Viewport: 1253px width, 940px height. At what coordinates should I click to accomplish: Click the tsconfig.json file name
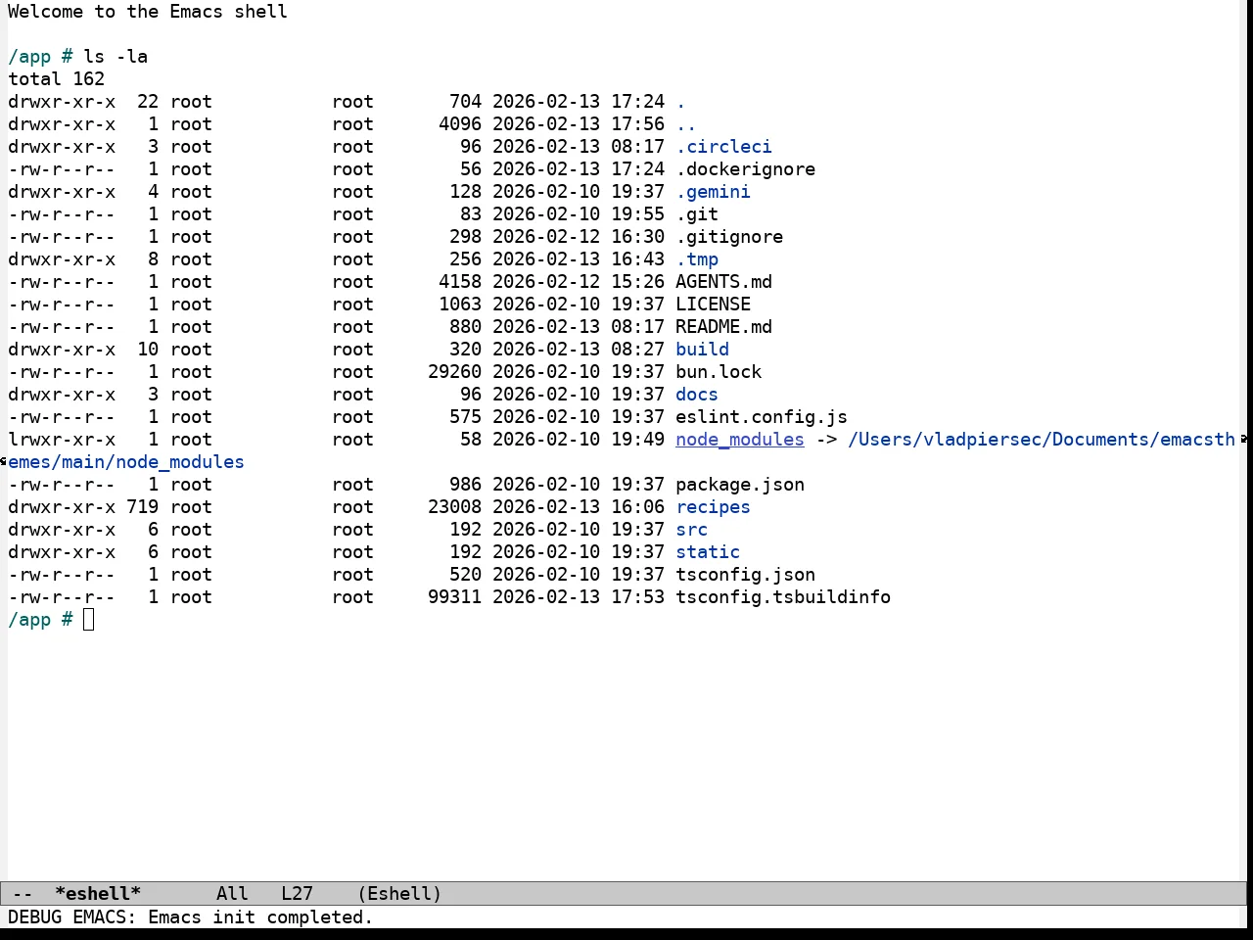[745, 575]
